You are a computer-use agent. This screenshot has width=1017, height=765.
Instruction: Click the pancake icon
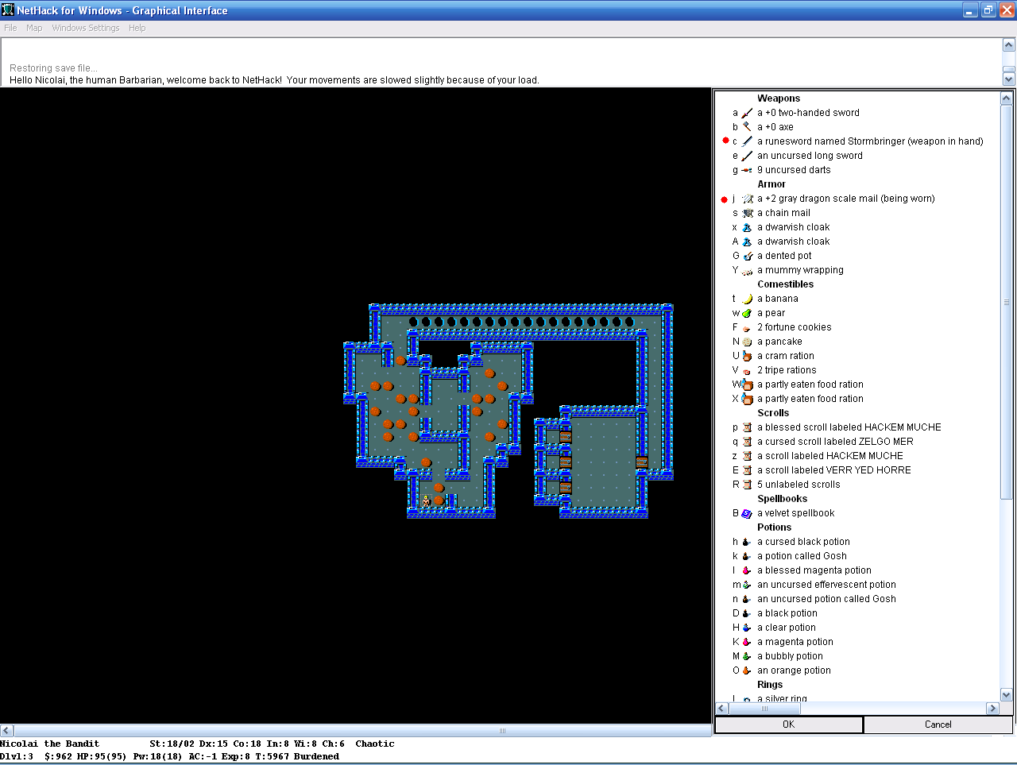point(747,342)
